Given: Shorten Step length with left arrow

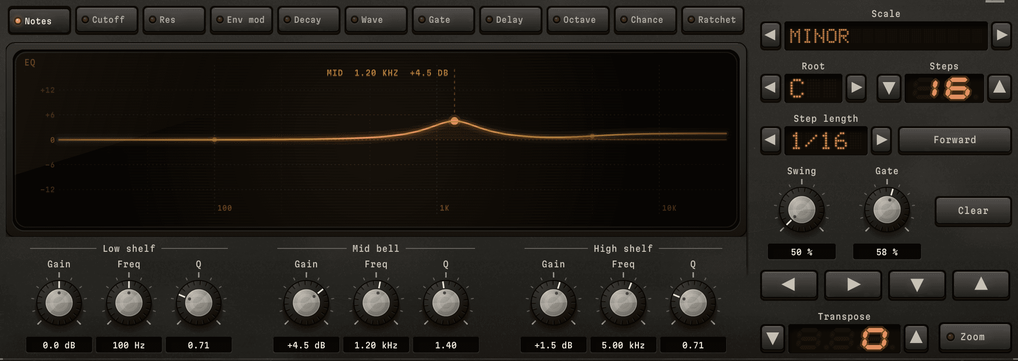Looking at the screenshot, I should point(770,140).
